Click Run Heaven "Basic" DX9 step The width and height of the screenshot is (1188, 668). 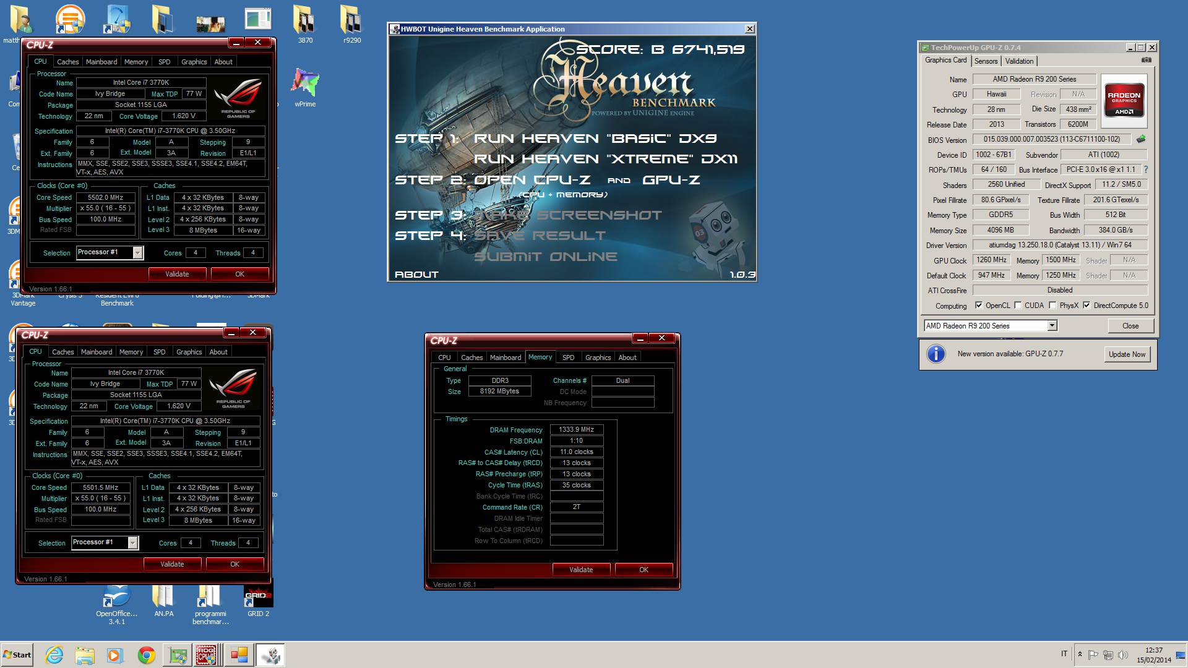(595, 139)
